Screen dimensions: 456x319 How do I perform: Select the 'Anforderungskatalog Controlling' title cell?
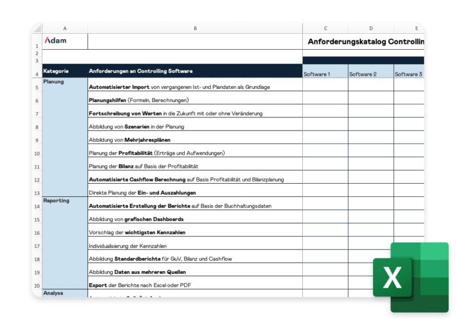pos(366,42)
